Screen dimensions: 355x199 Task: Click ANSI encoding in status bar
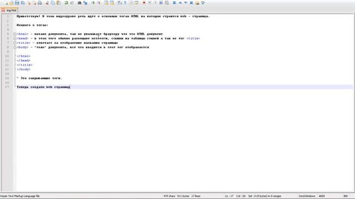pos(322,196)
